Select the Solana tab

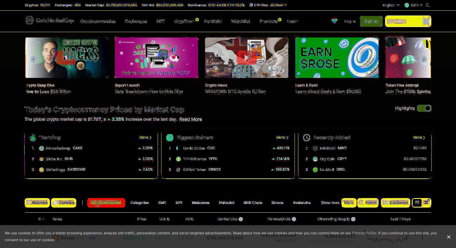click(277, 203)
